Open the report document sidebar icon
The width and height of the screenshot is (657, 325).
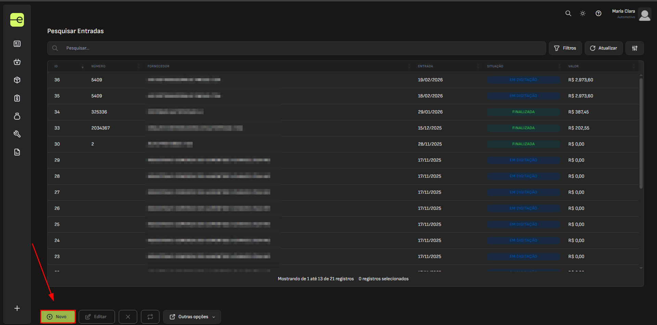point(17,152)
